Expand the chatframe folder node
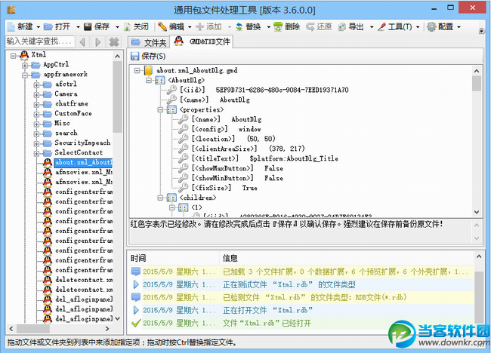The height and width of the screenshot is (353, 491). click(37, 104)
